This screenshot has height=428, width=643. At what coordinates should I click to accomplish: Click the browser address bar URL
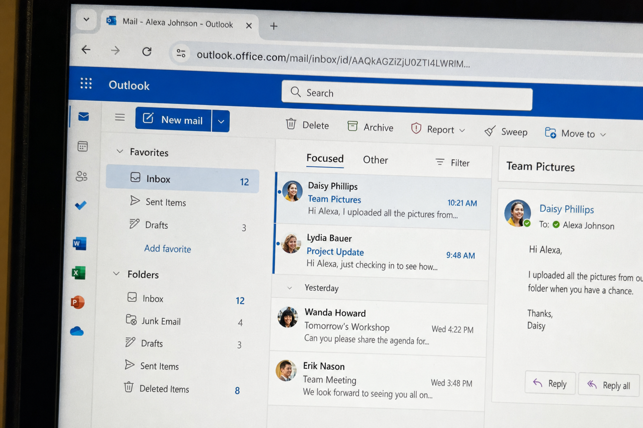click(333, 59)
